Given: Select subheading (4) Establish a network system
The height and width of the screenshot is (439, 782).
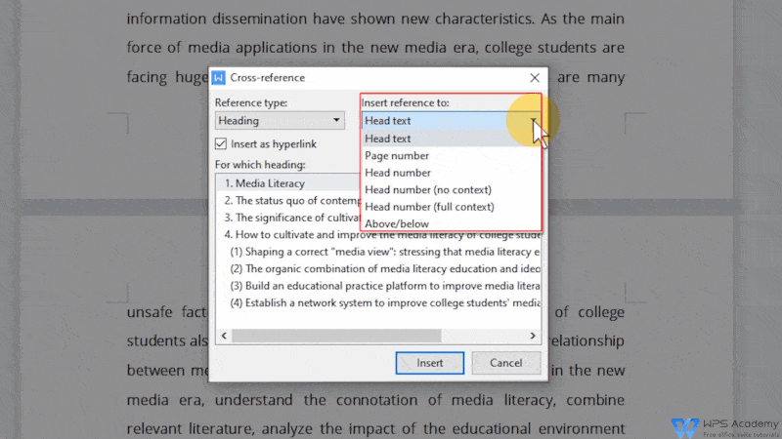Looking at the screenshot, I should coord(381,302).
